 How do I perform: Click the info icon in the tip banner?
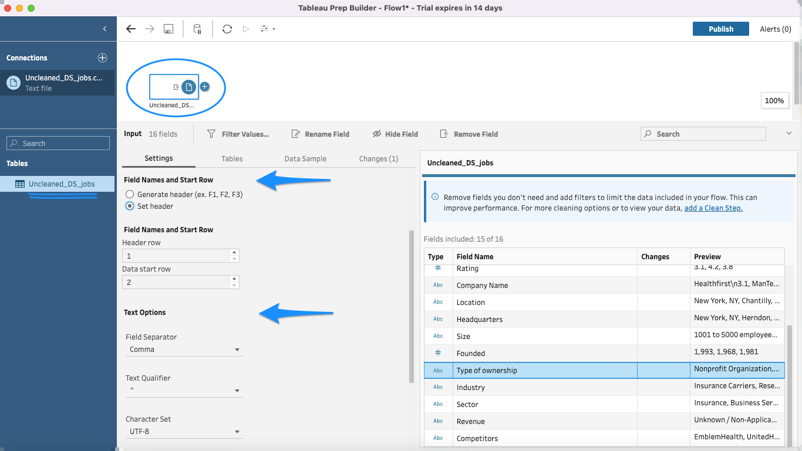[435, 198]
